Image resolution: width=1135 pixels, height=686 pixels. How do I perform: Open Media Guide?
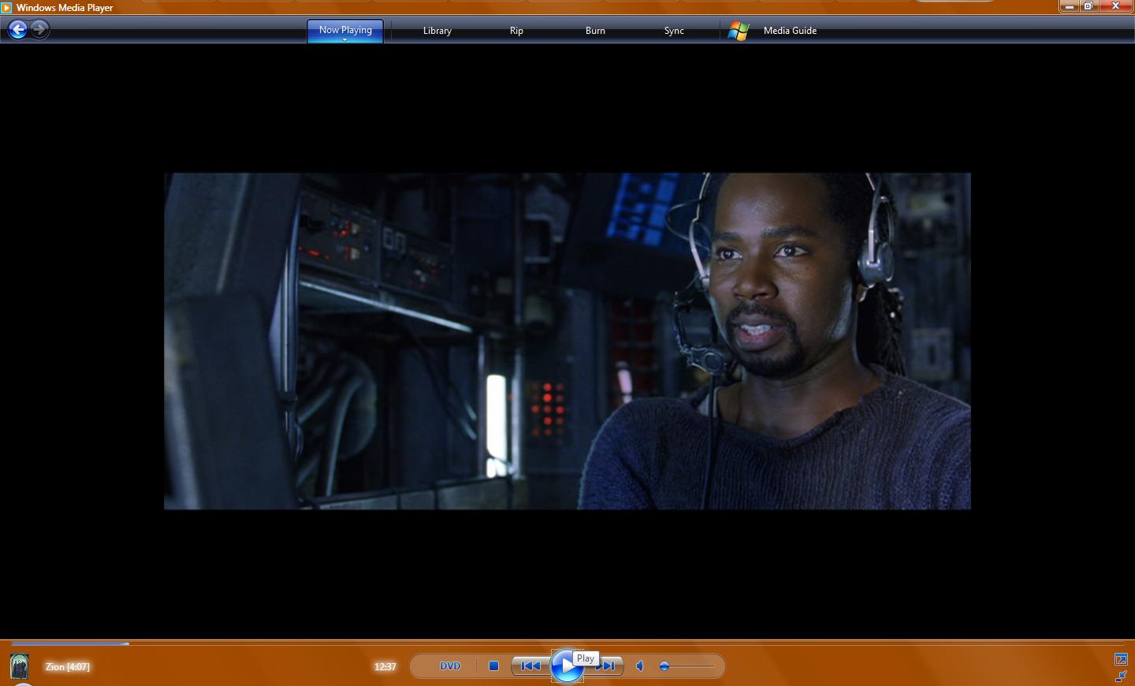click(x=790, y=31)
